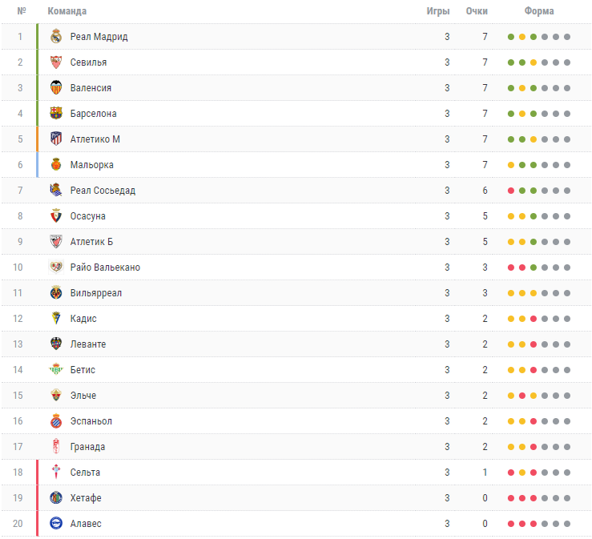Click the Реал Мадрид club crest
Screen dimensions: 592x539
(x=56, y=36)
